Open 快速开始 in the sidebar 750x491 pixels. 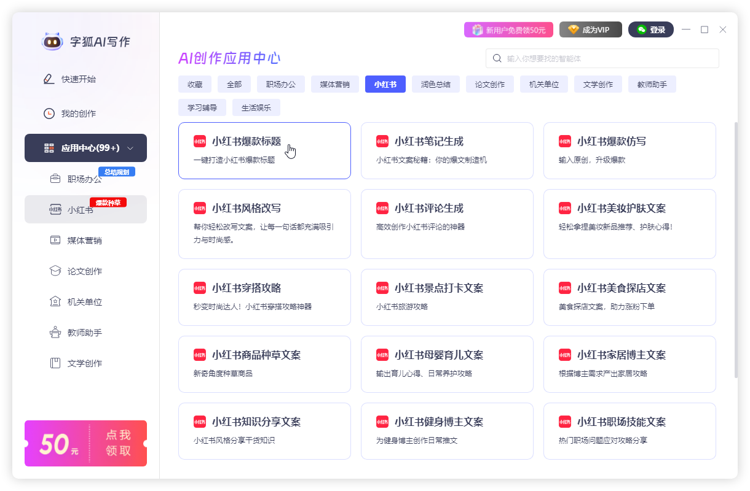click(85, 79)
